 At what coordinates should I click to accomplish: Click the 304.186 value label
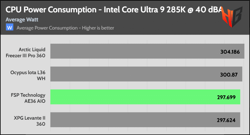coord(230,52)
